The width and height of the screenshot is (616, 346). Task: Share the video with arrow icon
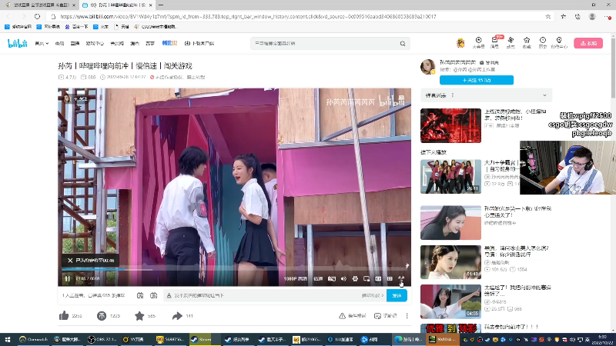[177, 315]
